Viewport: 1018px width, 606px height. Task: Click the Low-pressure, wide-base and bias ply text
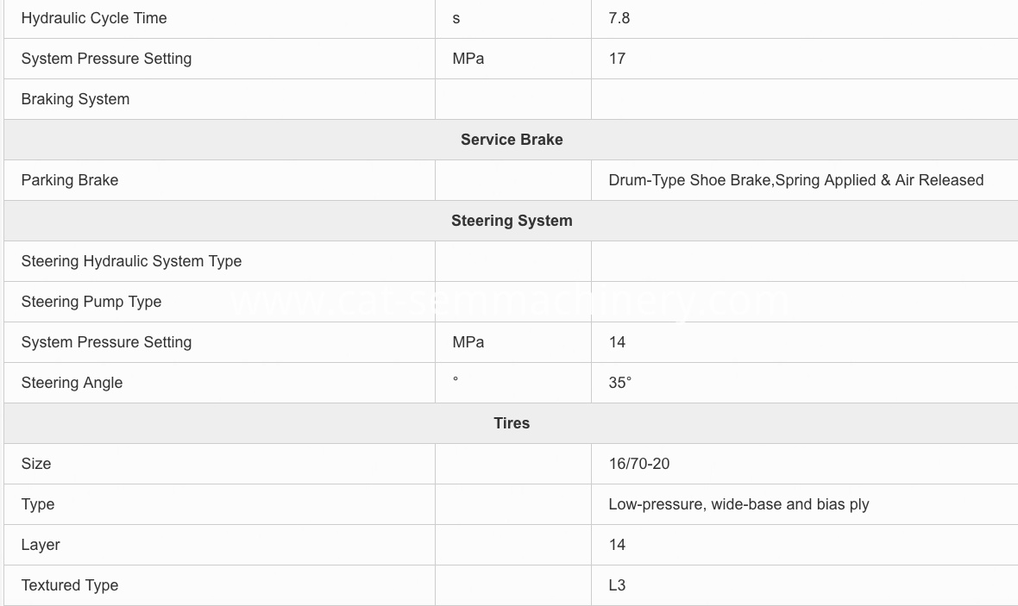click(x=738, y=505)
